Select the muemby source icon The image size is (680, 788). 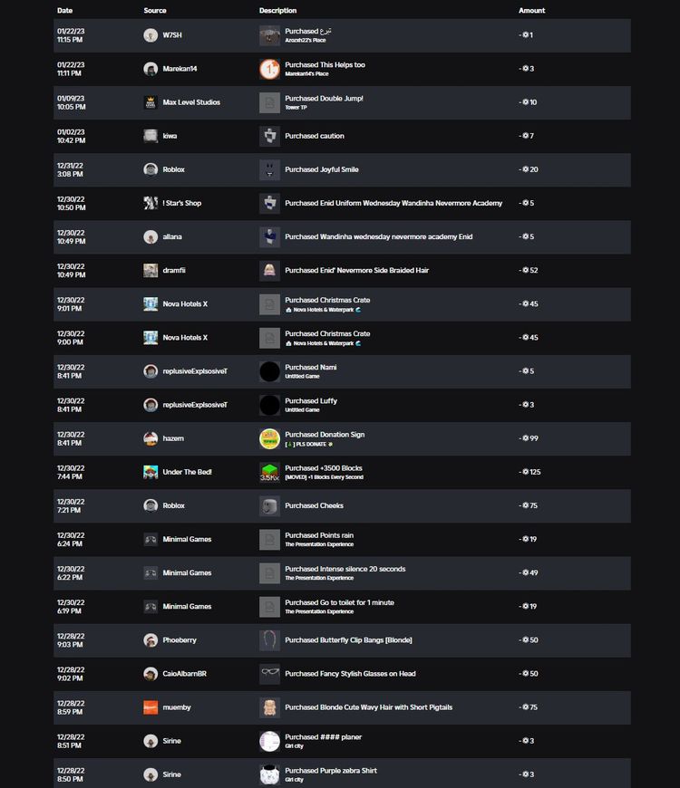pyautogui.click(x=151, y=707)
